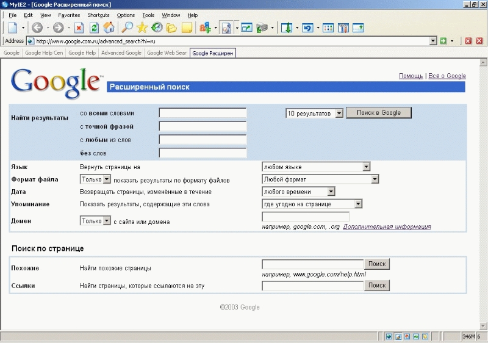Click 'Поиск' button in Похожие row
The width and height of the screenshot is (488, 343).
pos(377,264)
